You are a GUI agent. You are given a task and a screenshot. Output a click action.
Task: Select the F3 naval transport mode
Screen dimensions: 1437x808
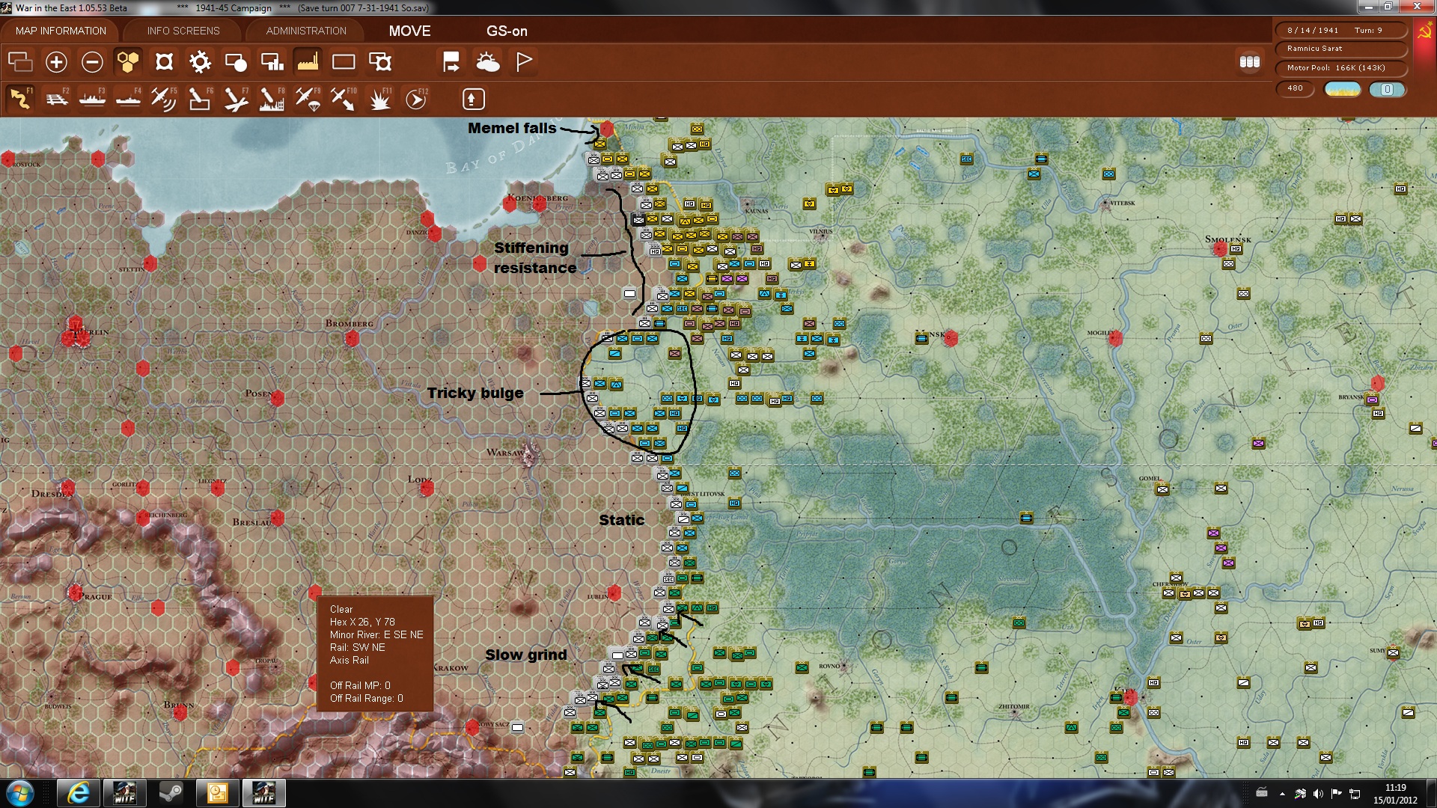(92, 99)
